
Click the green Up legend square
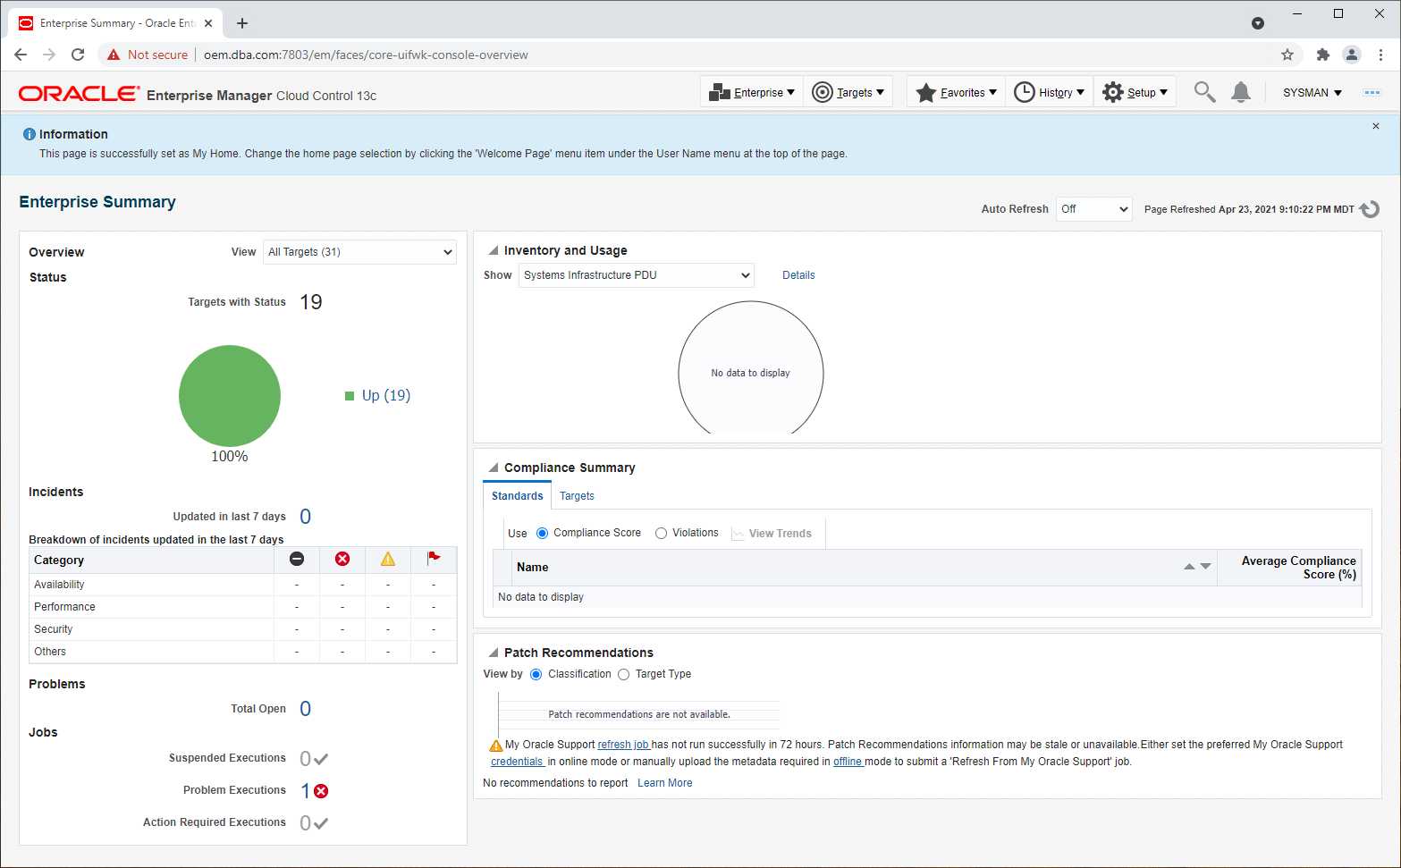coord(350,396)
